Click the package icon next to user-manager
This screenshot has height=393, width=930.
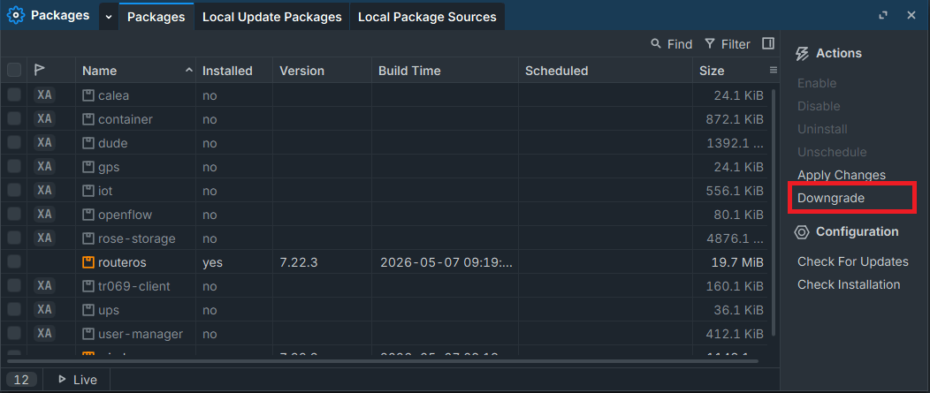point(88,335)
